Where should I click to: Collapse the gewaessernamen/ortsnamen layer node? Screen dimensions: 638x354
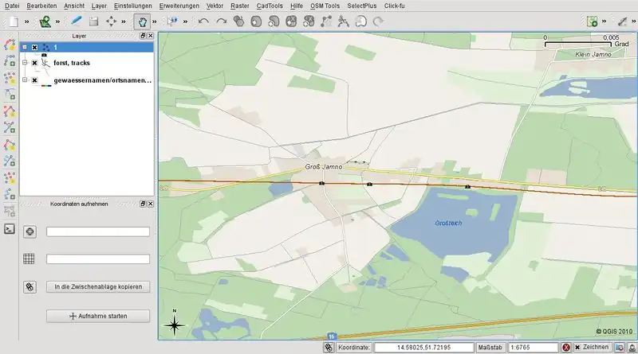coord(25,80)
